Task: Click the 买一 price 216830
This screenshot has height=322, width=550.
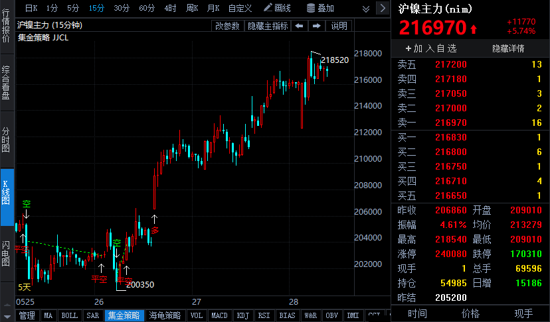Action: click(451, 138)
